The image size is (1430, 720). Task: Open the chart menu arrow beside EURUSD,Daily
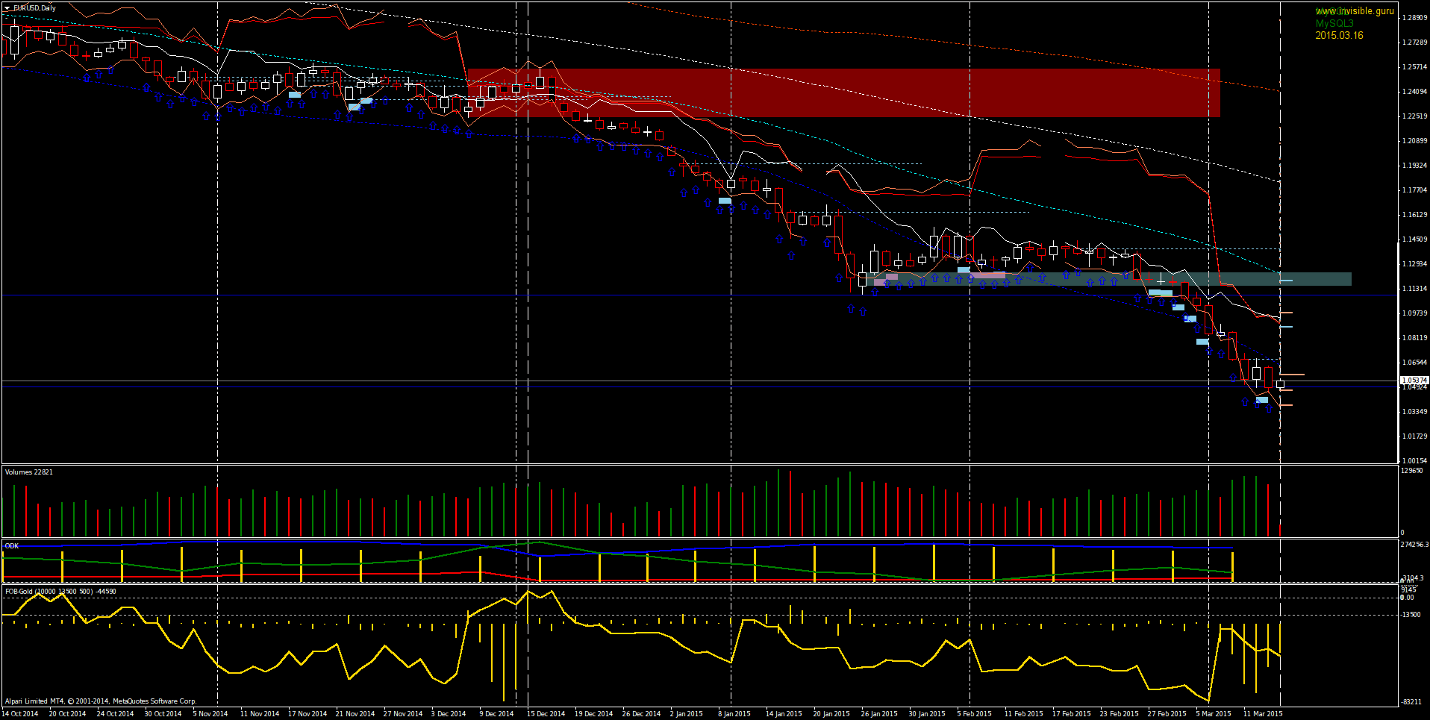pyautogui.click(x=7, y=8)
